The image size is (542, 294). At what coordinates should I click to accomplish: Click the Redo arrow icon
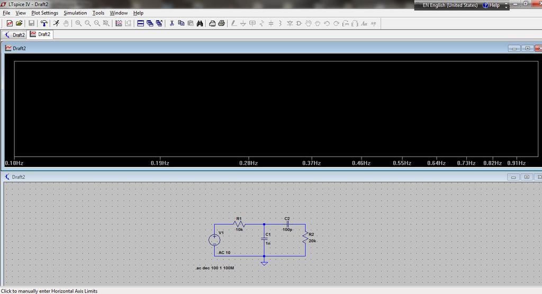pos(336,23)
